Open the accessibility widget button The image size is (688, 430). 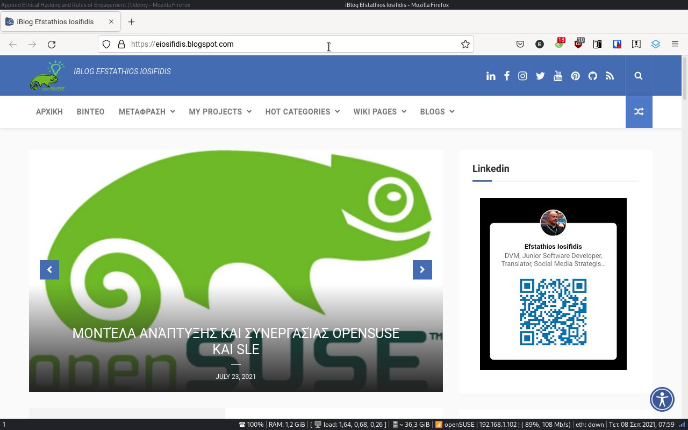[662, 399]
